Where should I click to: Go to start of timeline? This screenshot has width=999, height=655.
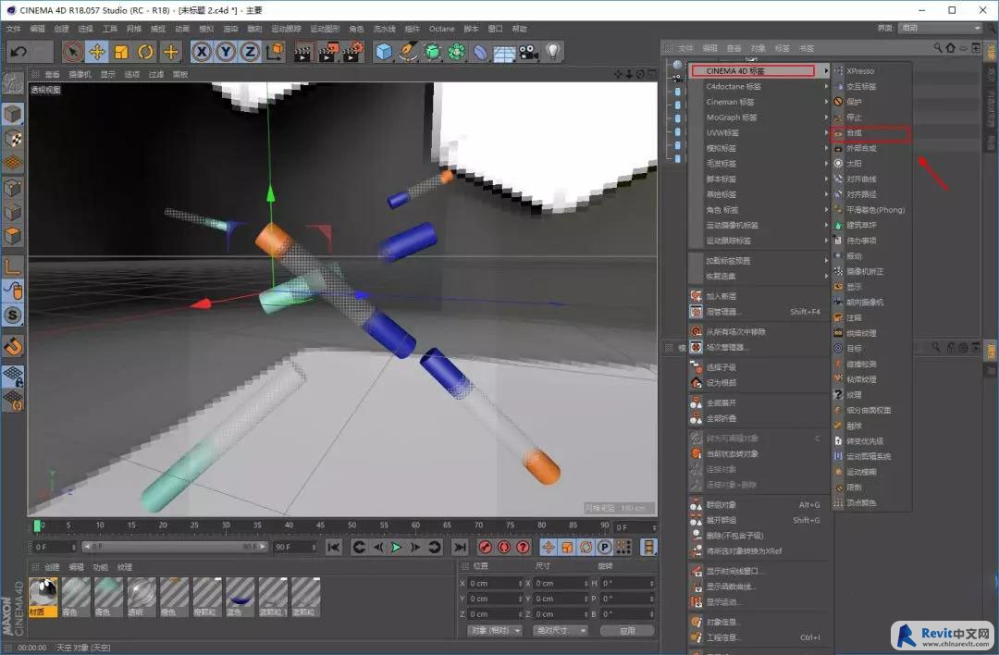coord(333,548)
